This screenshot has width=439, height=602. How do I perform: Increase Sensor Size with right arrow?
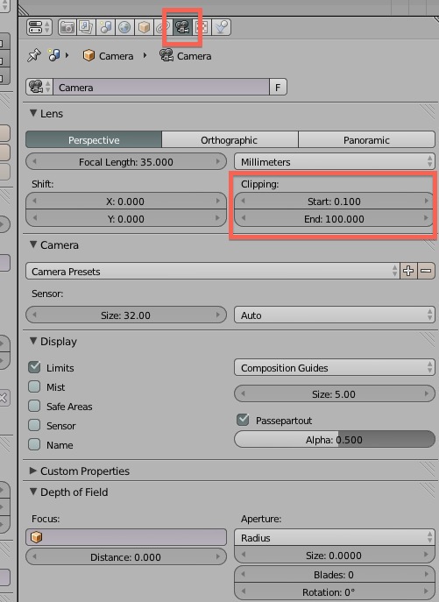tap(218, 315)
